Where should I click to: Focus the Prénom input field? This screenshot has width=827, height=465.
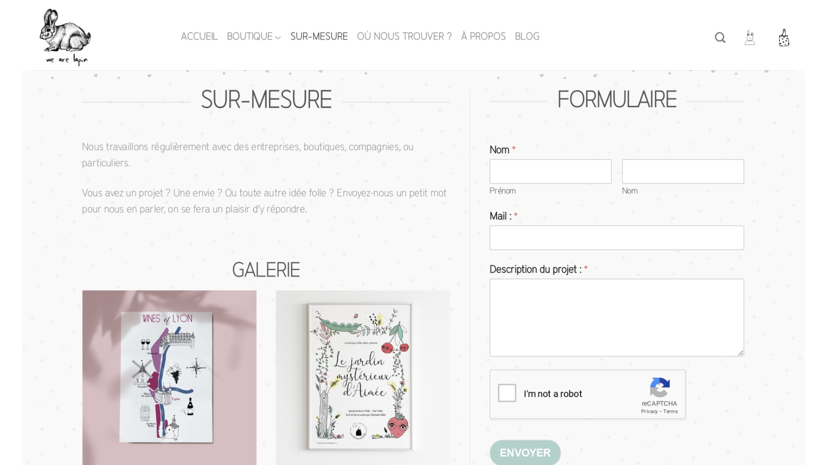tap(550, 171)
